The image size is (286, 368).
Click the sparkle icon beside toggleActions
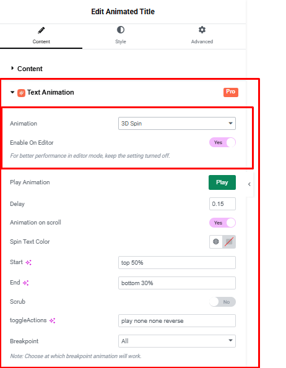[x=52, y=320]
